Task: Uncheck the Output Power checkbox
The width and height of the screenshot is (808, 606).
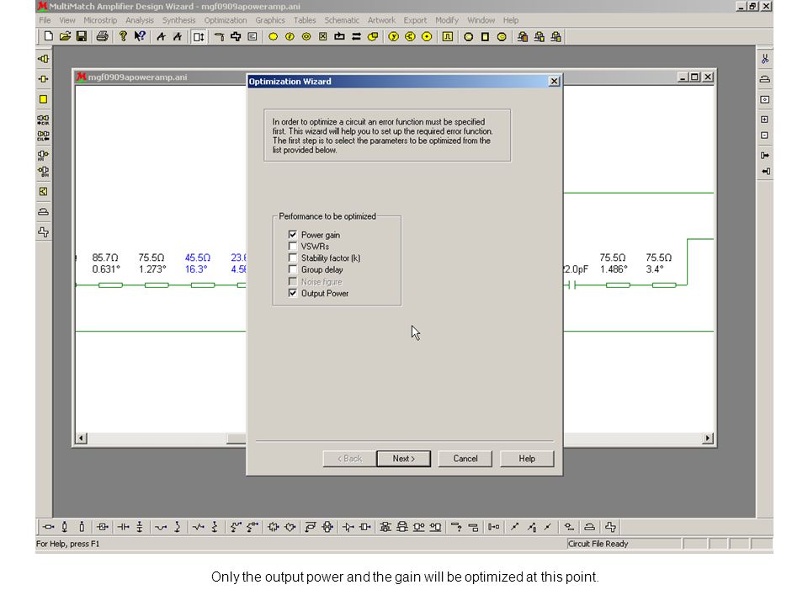Action: (293, 293)
